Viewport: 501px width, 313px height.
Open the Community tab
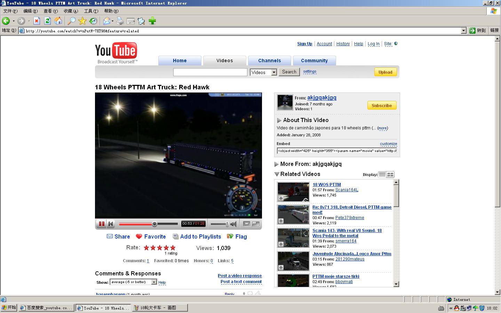(x=314, y=61)
